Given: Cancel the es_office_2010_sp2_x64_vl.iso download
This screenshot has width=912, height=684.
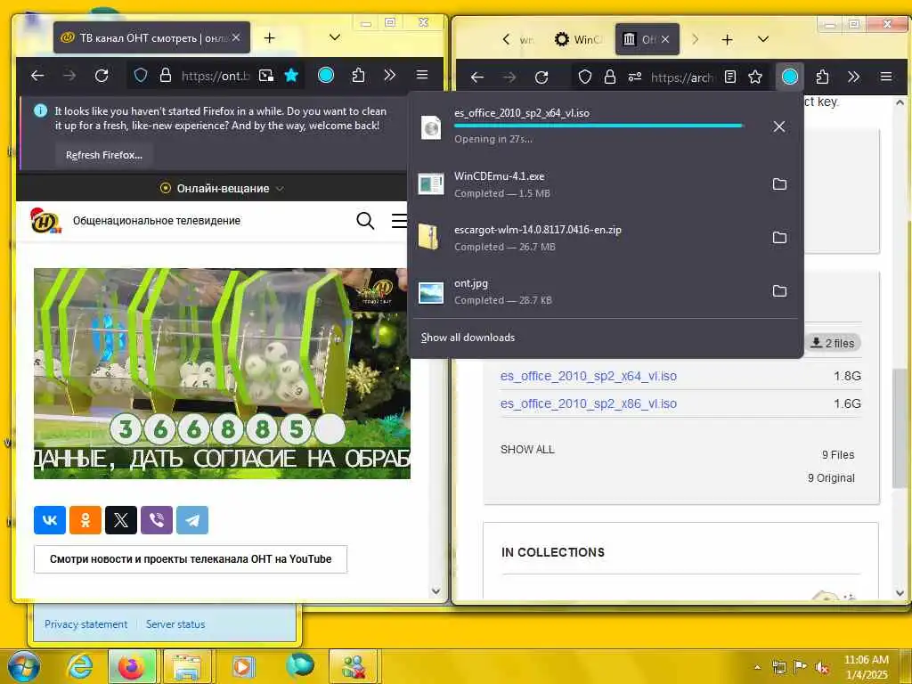Looking at the screenshot, I should pos(779,126).
